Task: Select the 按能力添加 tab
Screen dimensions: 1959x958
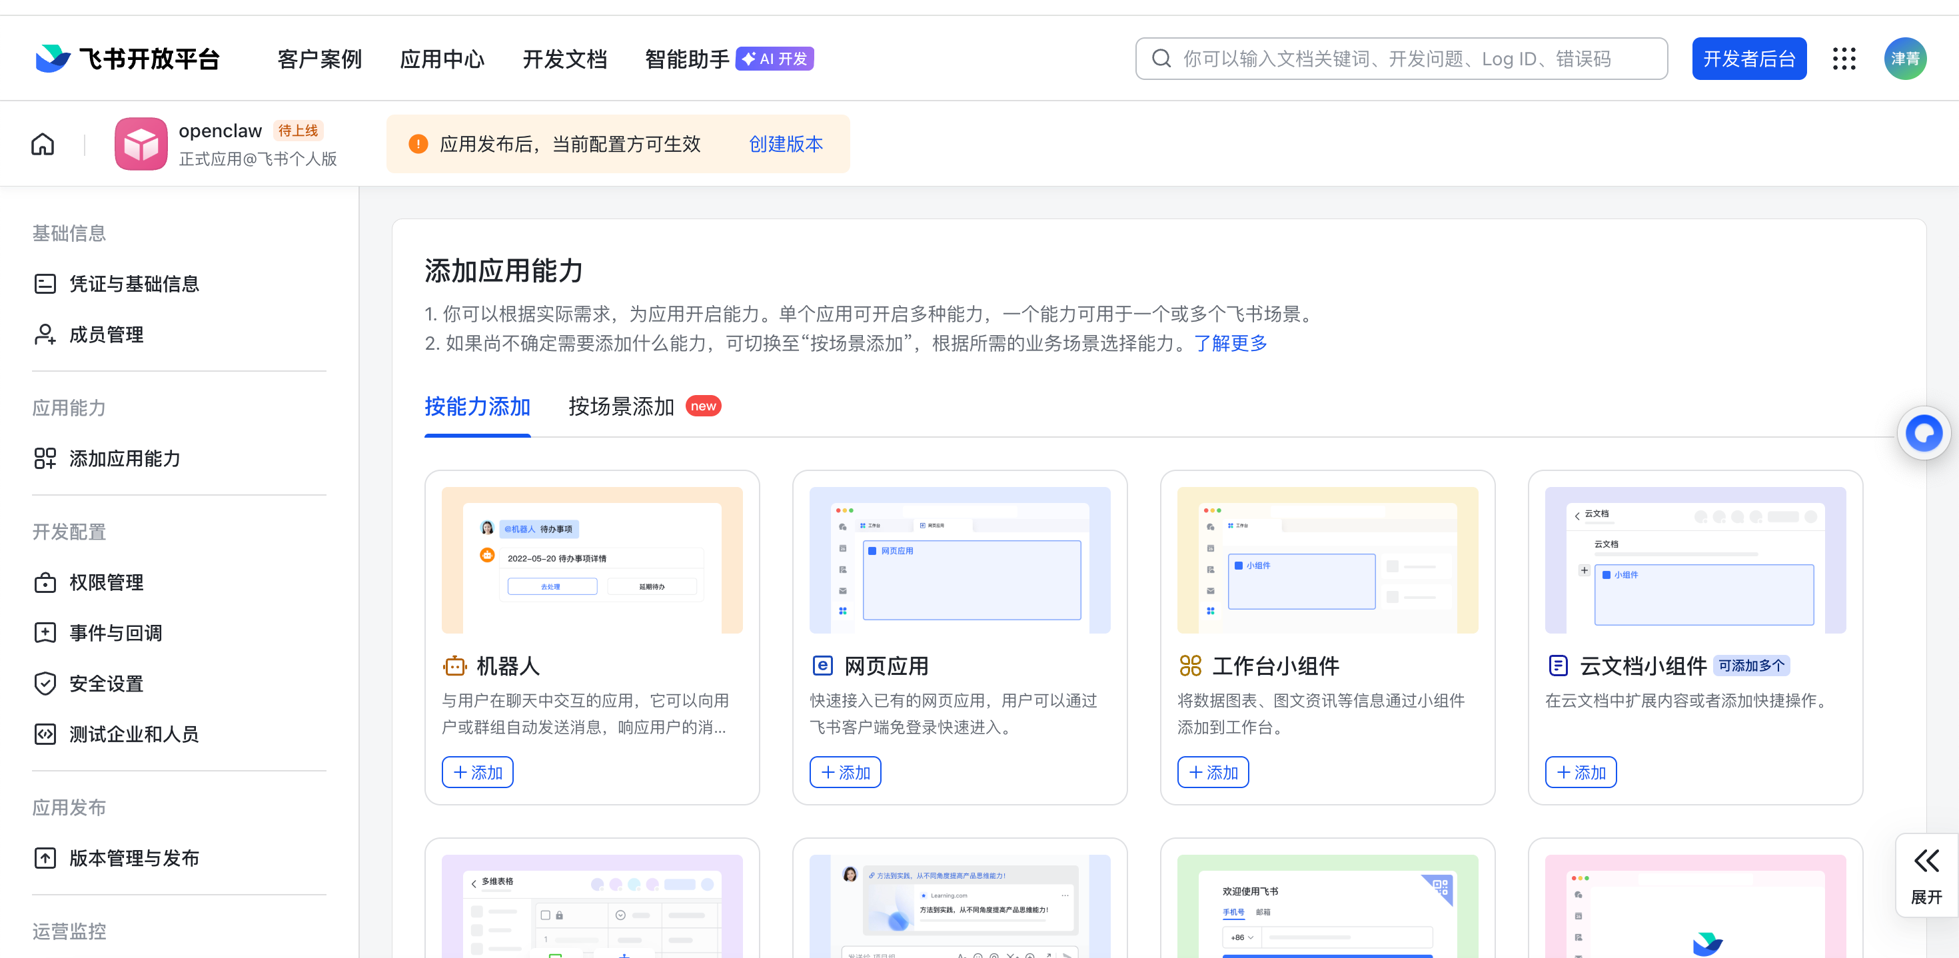Action: [477, 406]
